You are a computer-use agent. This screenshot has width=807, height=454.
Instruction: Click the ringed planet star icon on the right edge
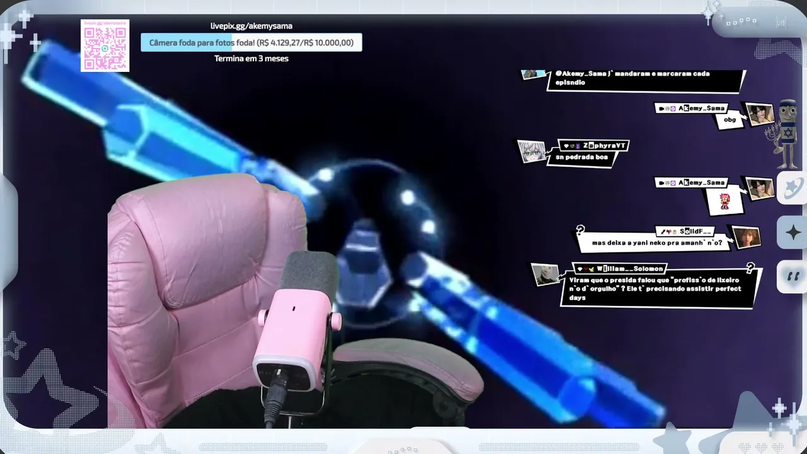tap(793, 189)
